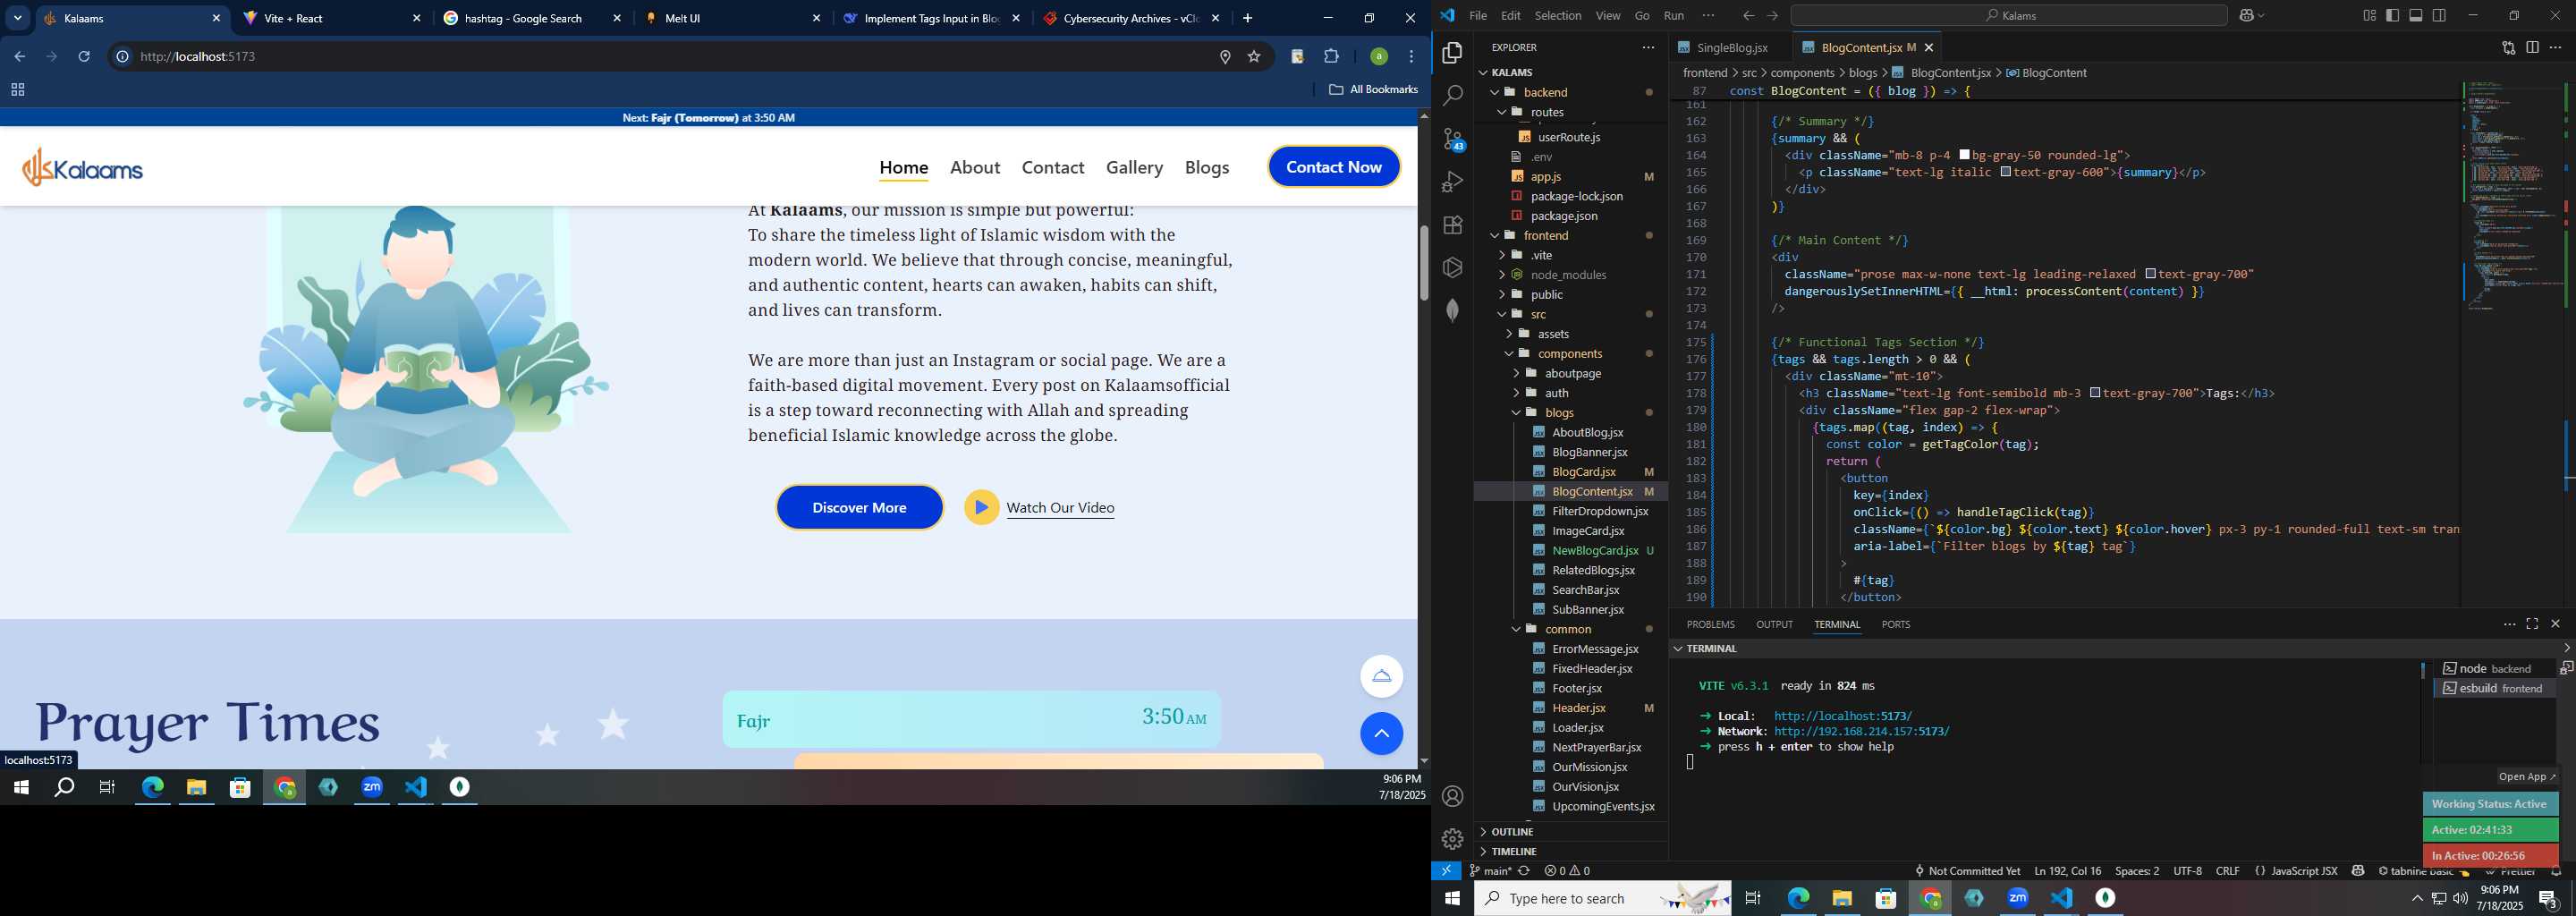
Task: Click the remote window indicator in status bar
Action: (1446, 871)
